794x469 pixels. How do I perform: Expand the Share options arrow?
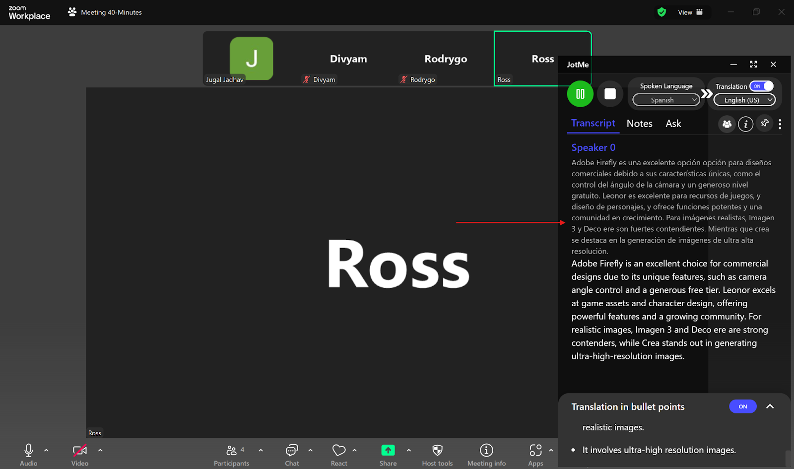(408, 450)
